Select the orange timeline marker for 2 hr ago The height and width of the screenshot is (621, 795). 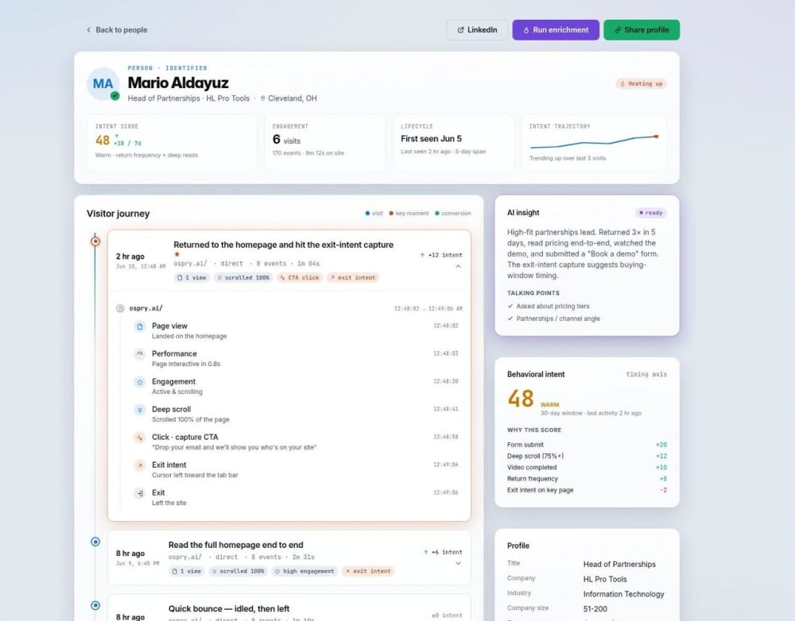pos(95,241)
